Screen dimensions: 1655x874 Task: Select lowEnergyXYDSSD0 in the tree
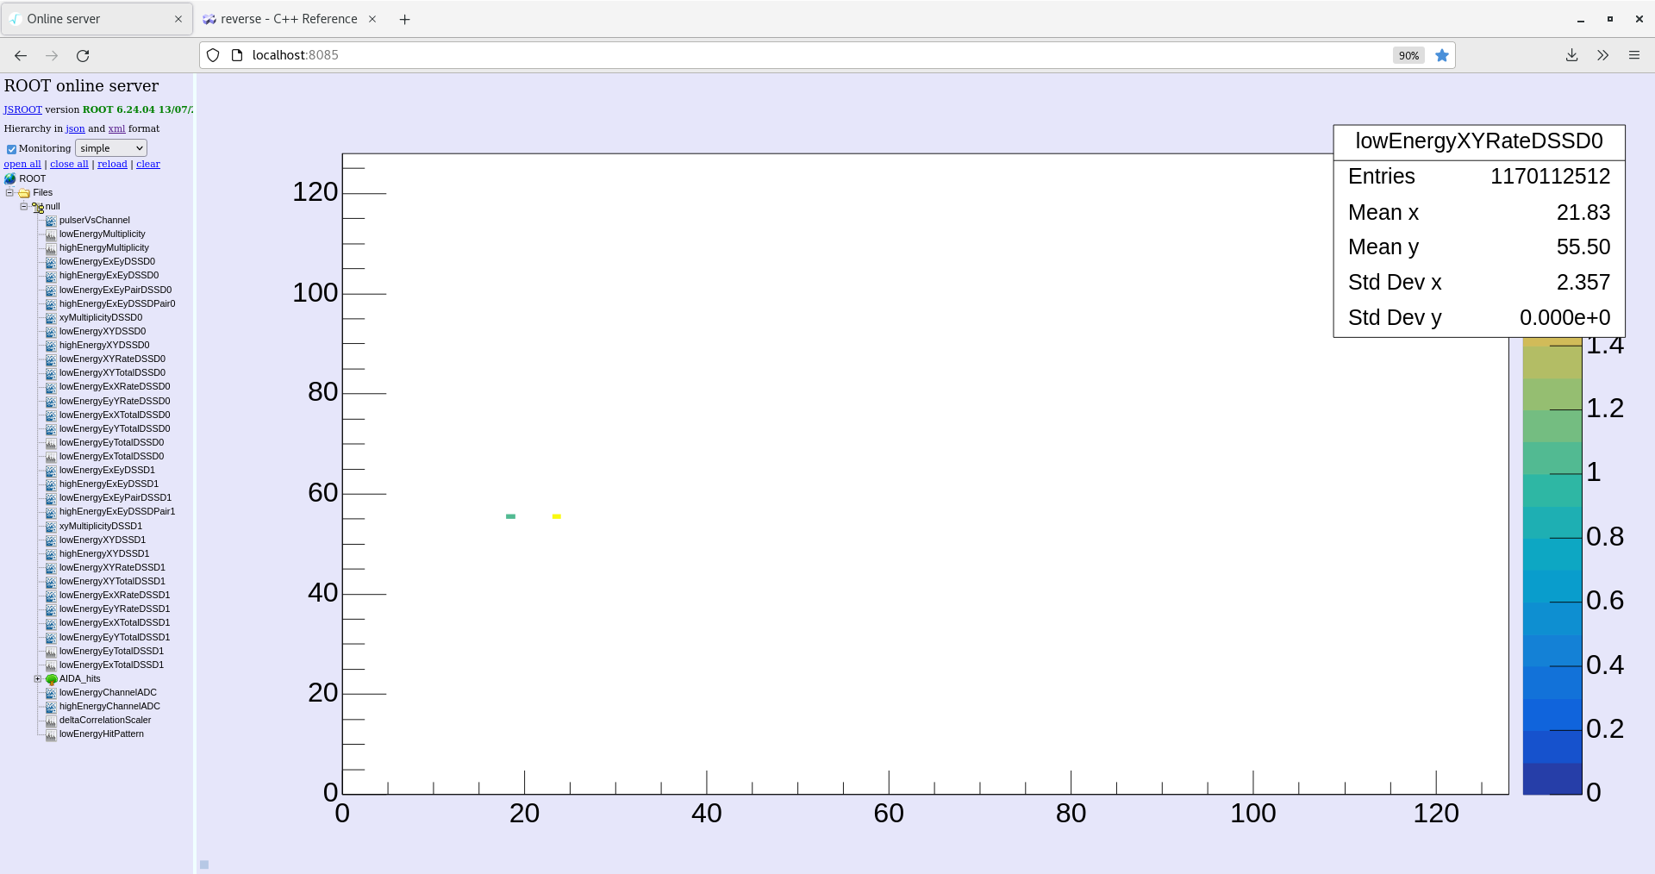click(x=103, y=332)
